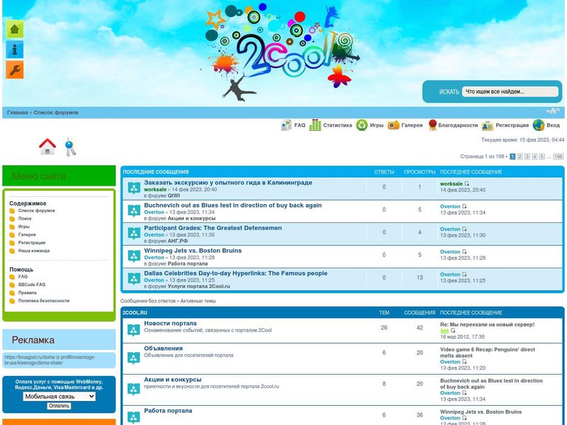
Task: Go to page 4 of the list
Action: pos(534,157)
